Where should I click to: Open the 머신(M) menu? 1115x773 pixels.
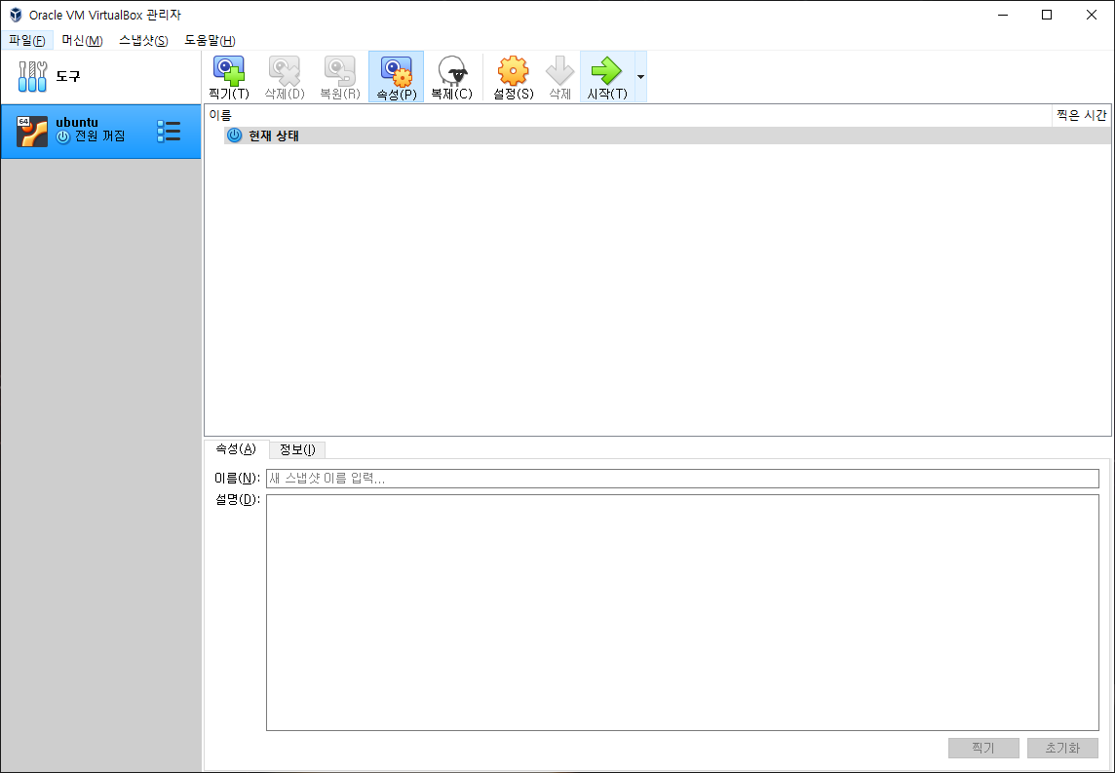coord(82,41)
